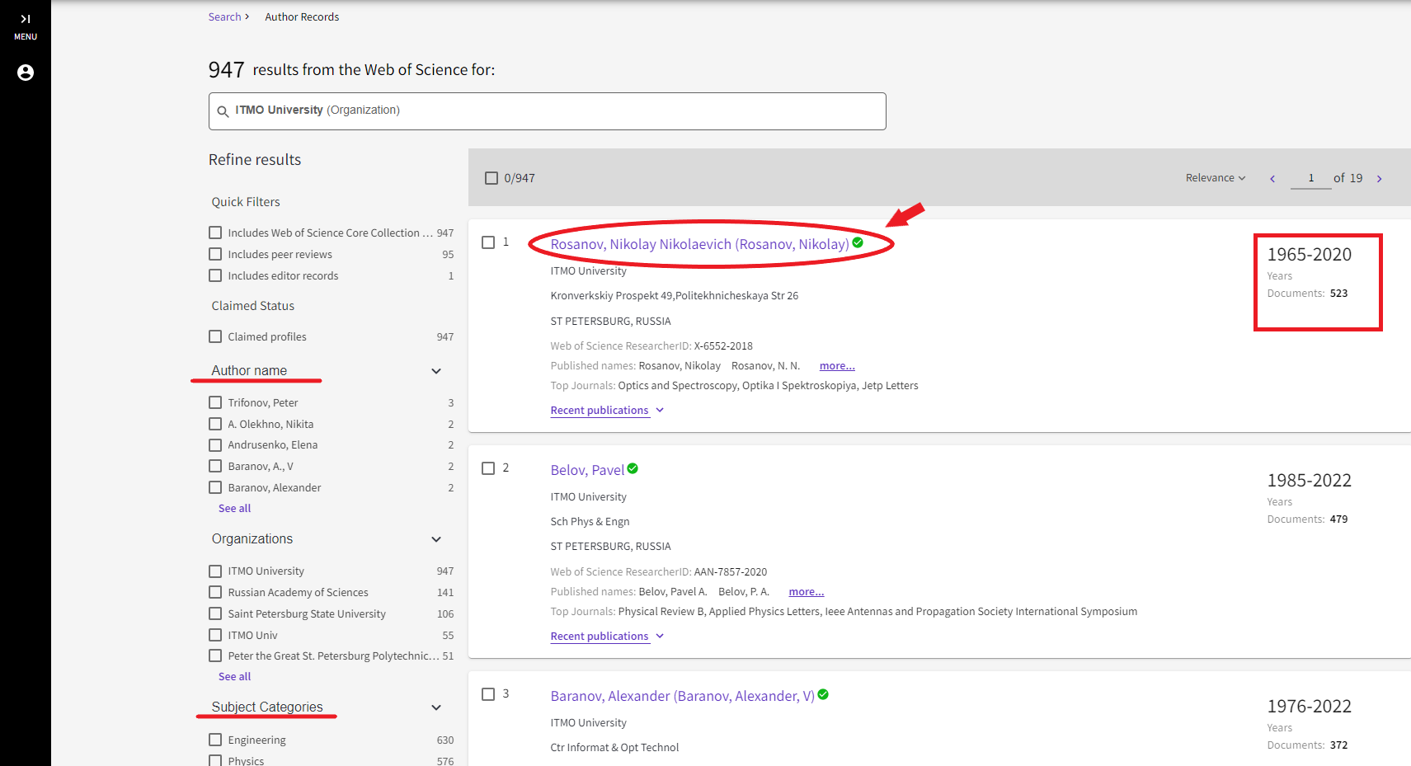Click the ITMO University search field
The image size is (1411, 766).
point(548,111)
